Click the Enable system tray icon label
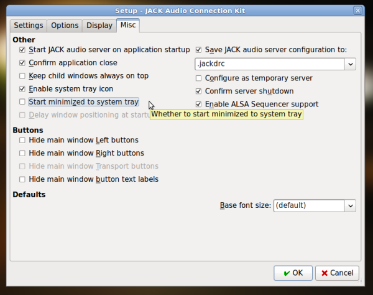The width and height of the screenshot is (373, 295). coord(71,89)
